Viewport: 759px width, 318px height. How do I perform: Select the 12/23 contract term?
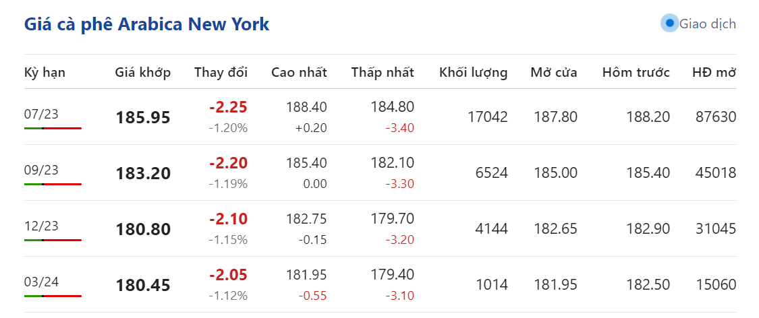click(x=41, y=226)
